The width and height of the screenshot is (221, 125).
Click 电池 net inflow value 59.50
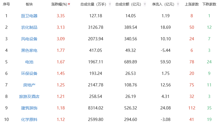tap(166, 62)
